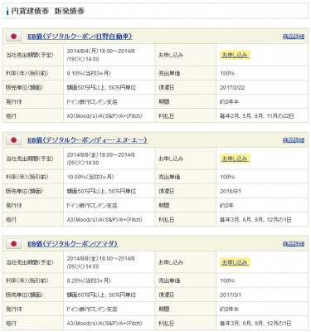Click Japan flag icon beside 日野自動車 bond

click(13, 37)
